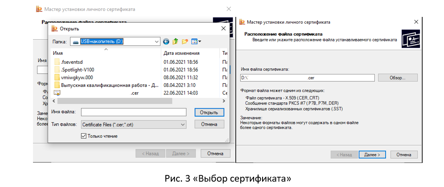Select the .cer certificate file
The image size is (444, 187).
[x=135, y=93]
